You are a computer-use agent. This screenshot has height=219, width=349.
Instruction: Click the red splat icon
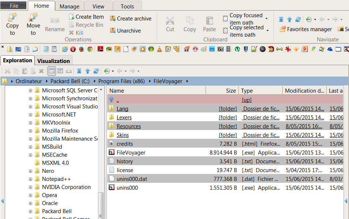pos(288,49)
